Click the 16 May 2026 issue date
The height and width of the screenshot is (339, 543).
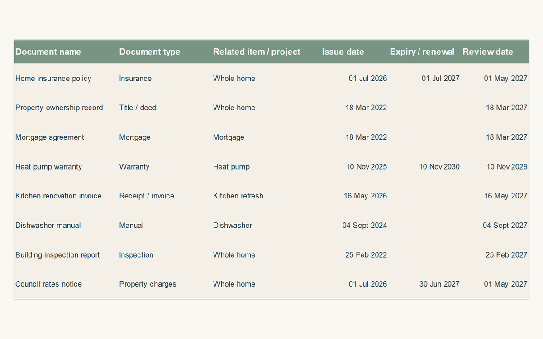pyautogui.click(x=365, y=196)
